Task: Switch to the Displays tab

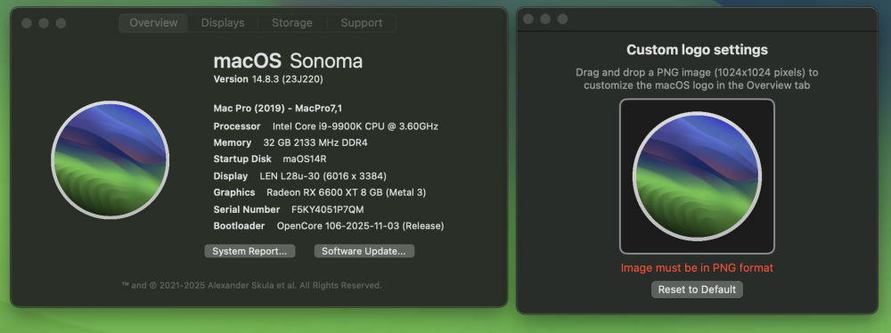Action: point(223,23)
